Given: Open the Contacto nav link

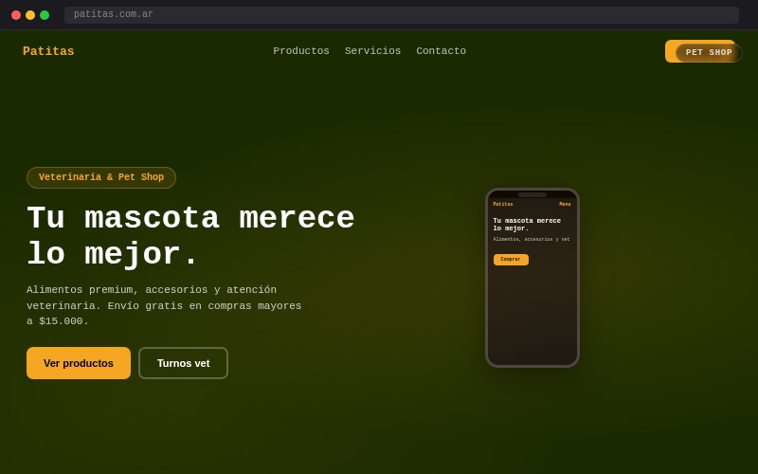Looking at the screenshot, I should [441, 51].
